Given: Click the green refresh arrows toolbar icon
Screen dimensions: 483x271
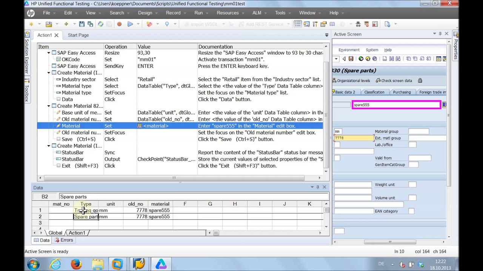Looking at the screenshot, I should 101,24.
